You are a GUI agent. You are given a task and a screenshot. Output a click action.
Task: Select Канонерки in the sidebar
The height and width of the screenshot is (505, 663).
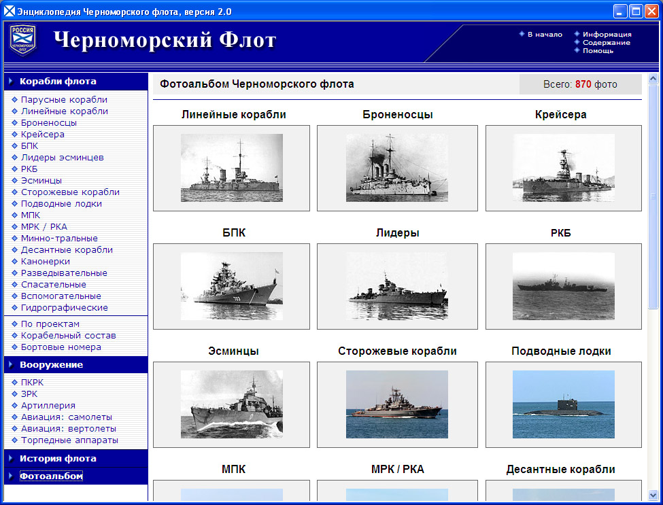tap(46, 262)
